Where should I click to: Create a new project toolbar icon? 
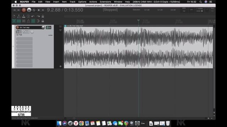click(14, 16)
